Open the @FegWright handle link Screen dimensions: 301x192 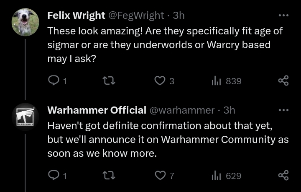pos(136,16)
